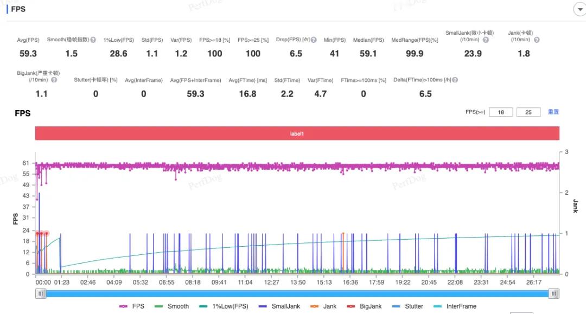586x314 pixels.
Task: Click the 16:36 time tick on the chart axis
Action: pos(350,283)
